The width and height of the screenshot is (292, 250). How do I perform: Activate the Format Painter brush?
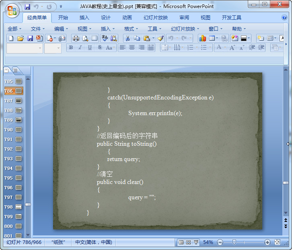click(x=160, y=38)
